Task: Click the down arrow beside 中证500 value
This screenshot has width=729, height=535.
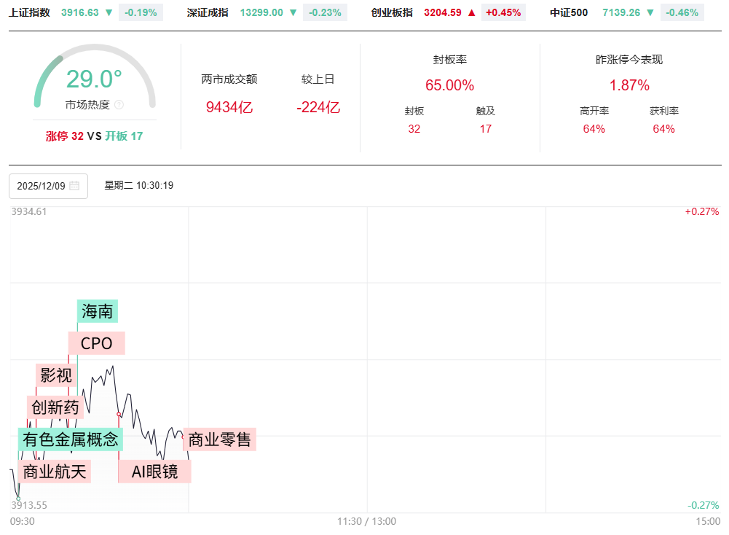Action: [x=650, y=12]
